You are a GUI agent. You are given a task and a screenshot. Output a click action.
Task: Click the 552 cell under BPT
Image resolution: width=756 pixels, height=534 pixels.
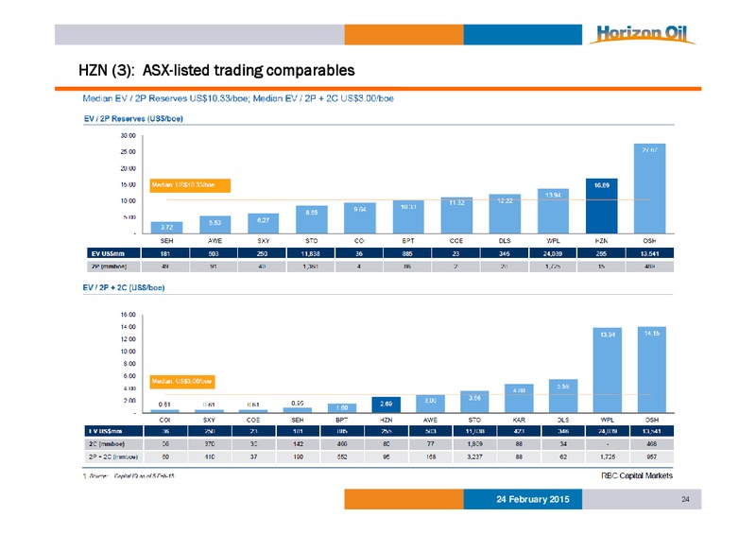(x=342, y=456)
